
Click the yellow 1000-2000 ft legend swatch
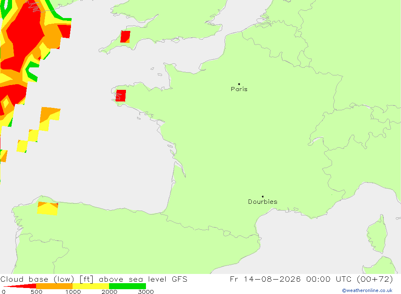pos(91,286)
